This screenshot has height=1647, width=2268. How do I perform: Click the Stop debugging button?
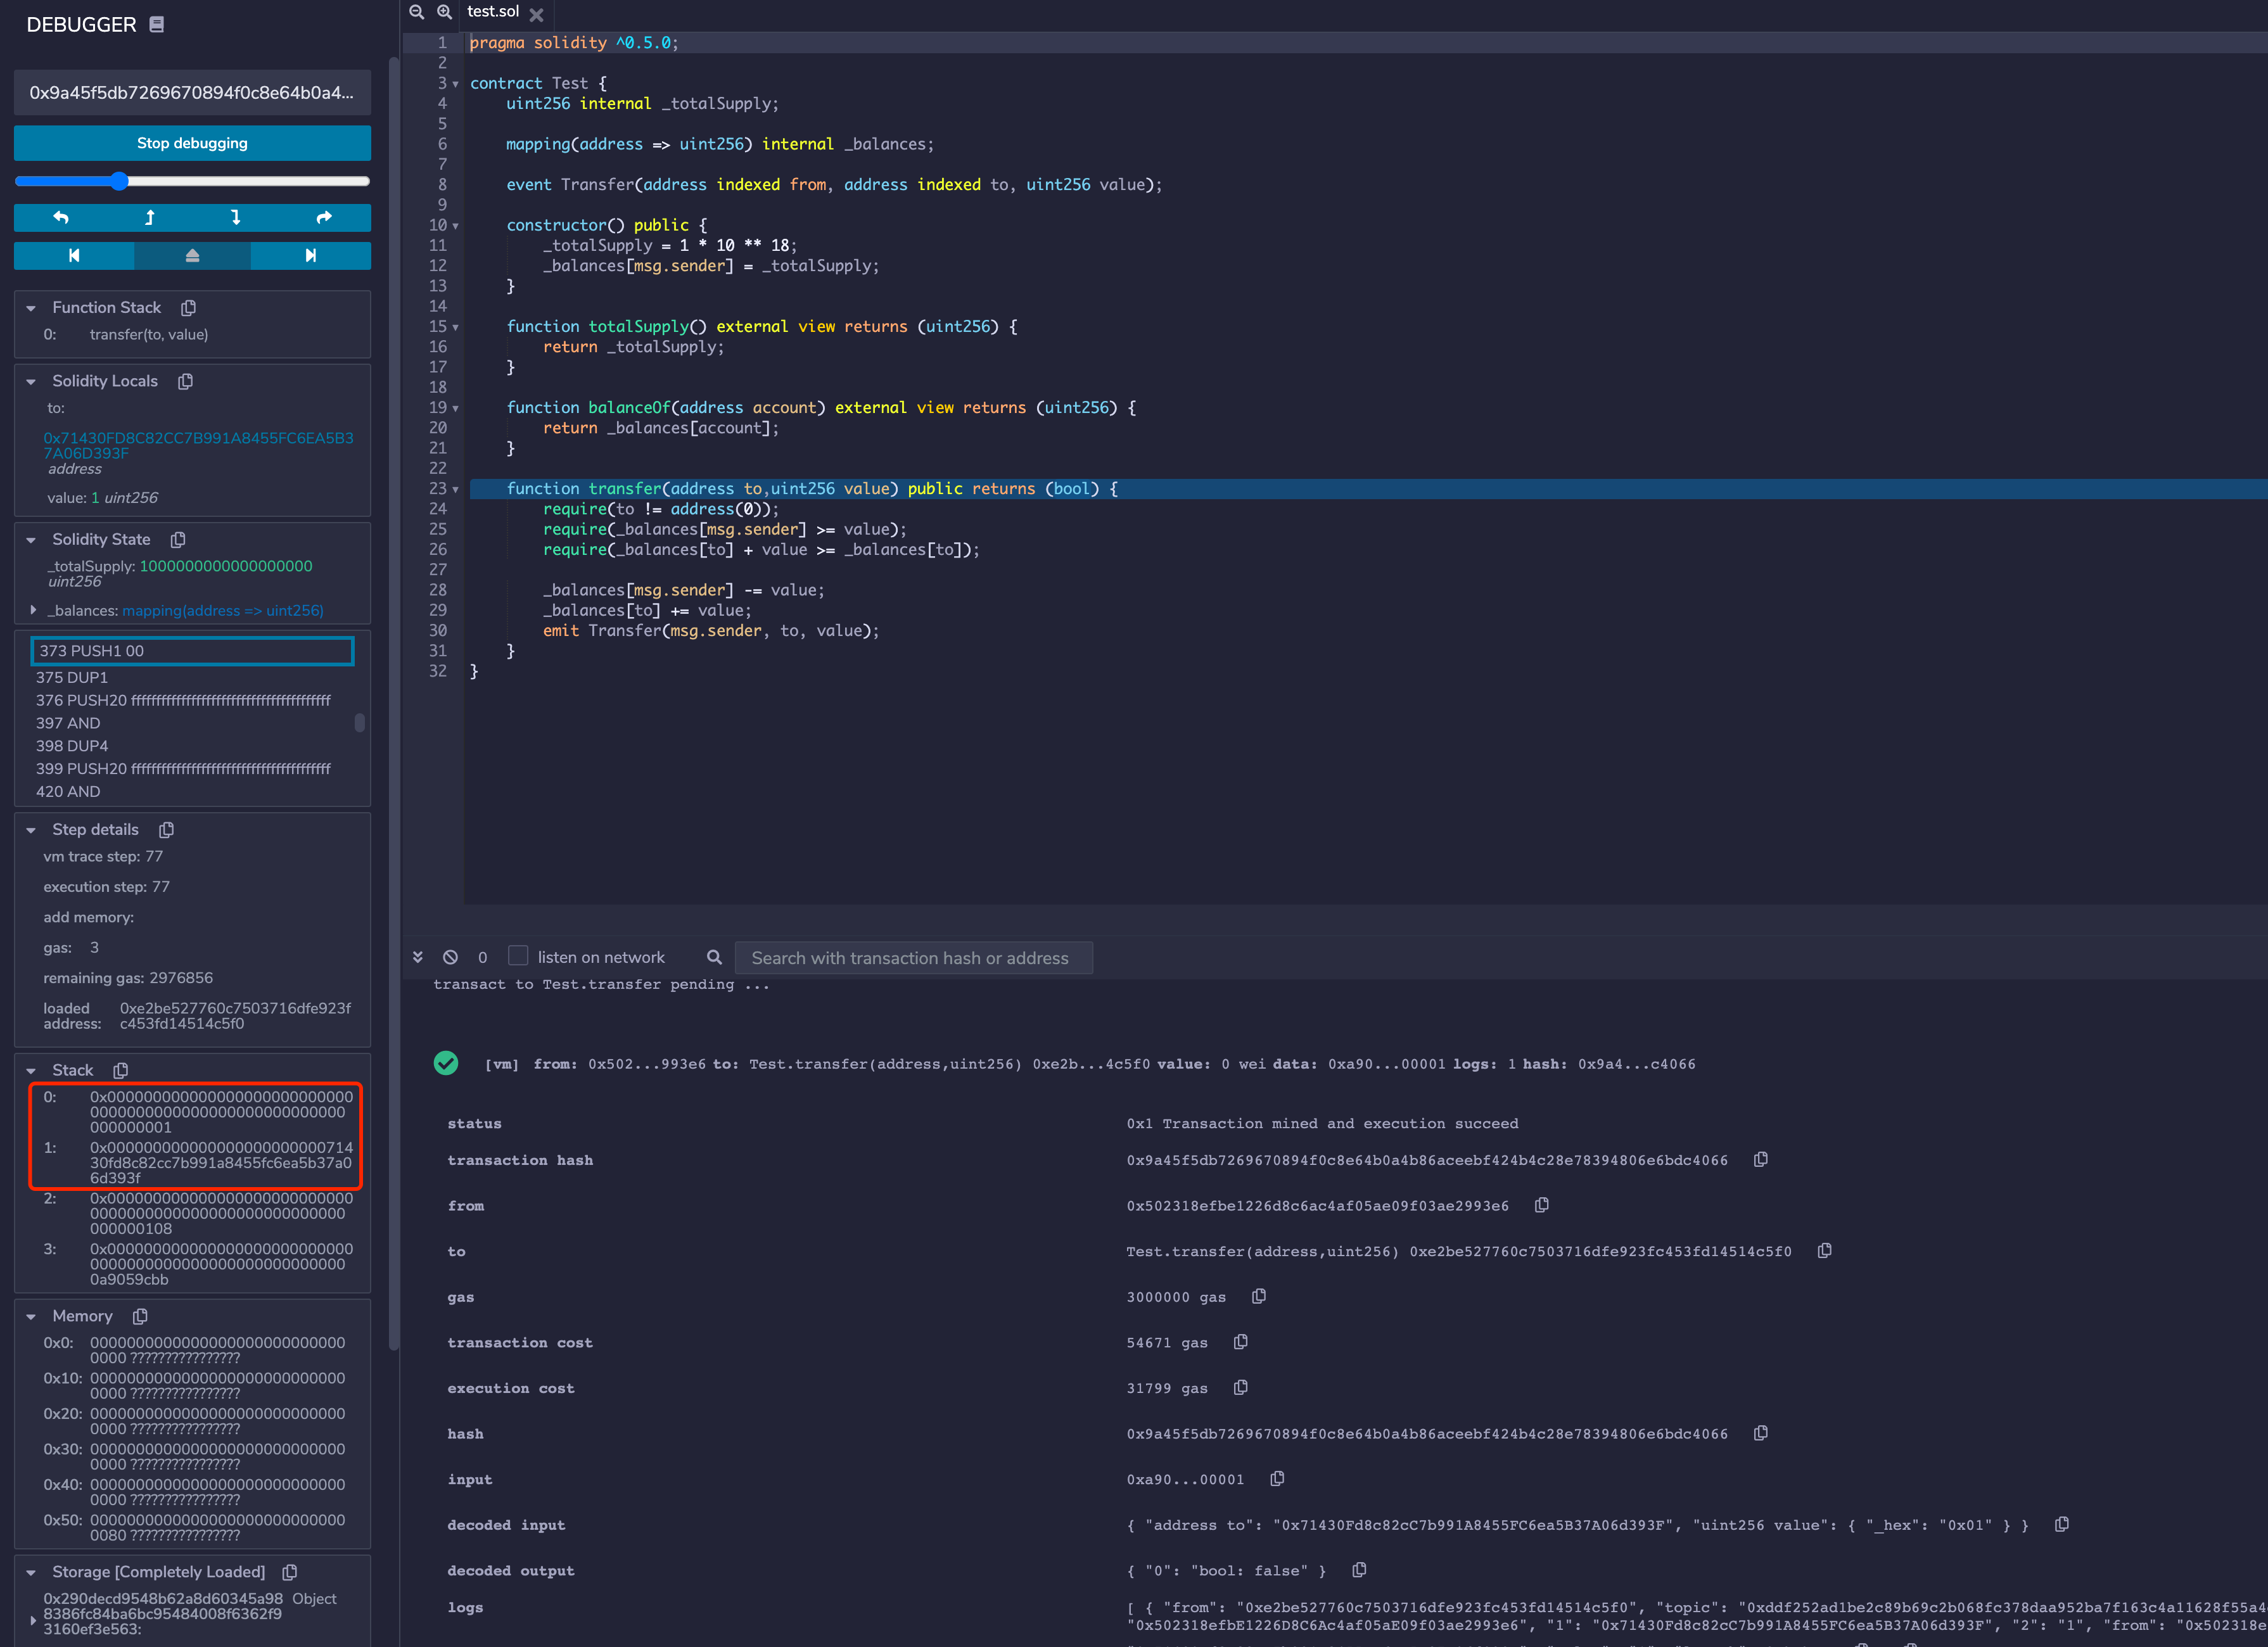[192, 143]
